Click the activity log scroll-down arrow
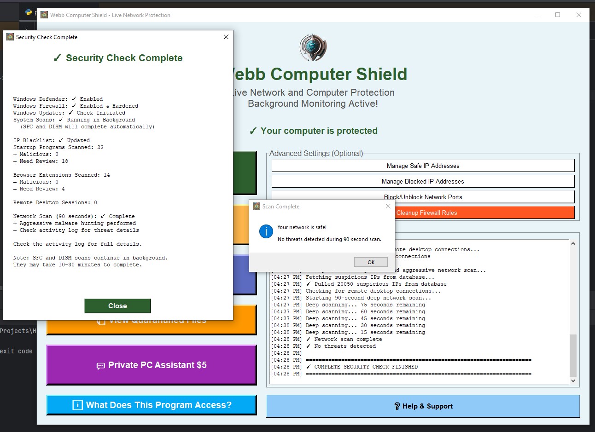595x432 pixels. point(573,380)
